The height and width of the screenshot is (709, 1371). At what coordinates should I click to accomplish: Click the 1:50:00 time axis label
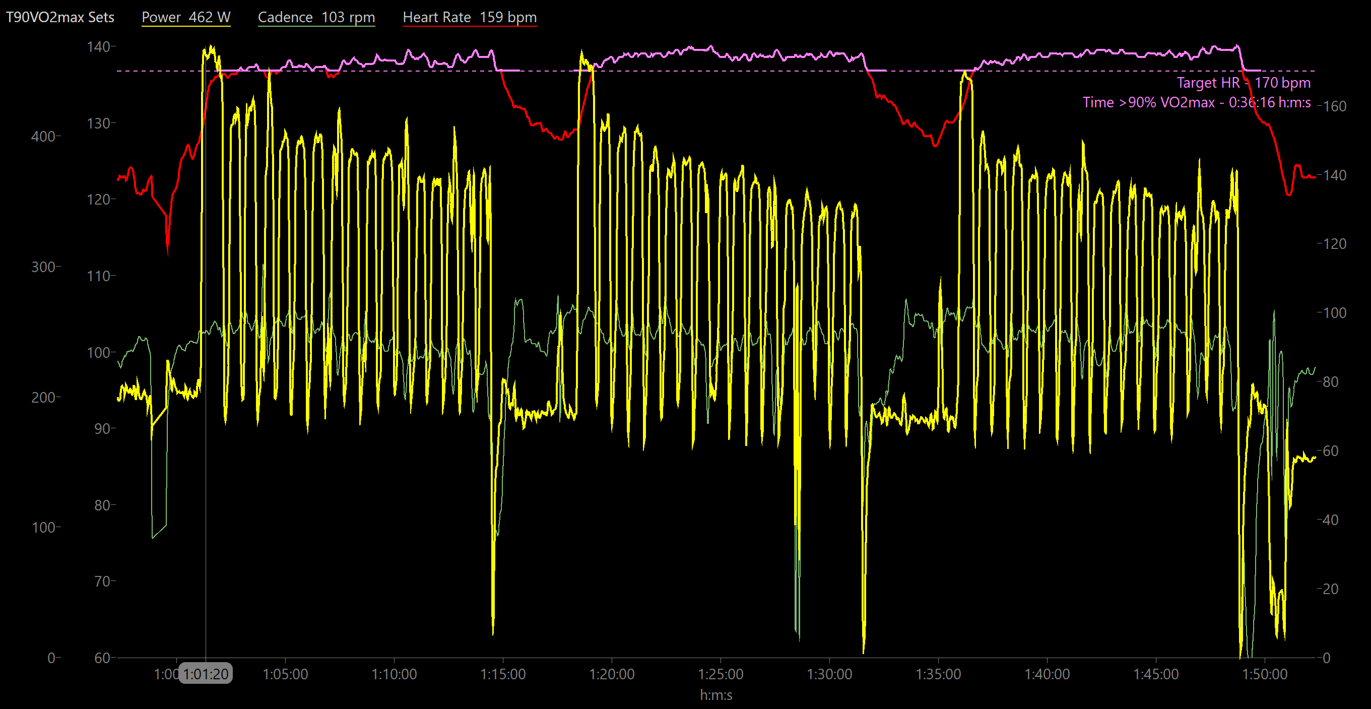(1265, 674)
